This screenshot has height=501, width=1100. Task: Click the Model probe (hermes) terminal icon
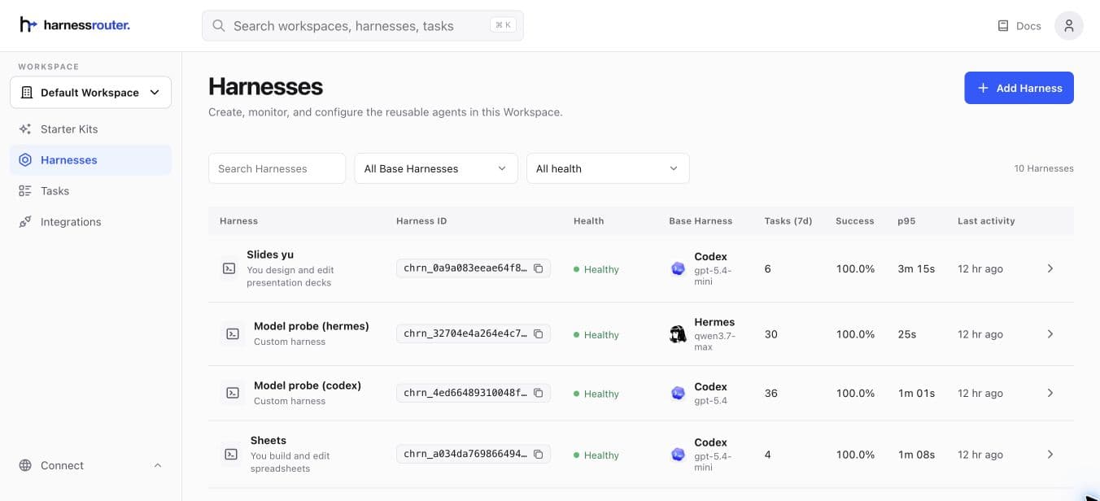click(233, 333)
